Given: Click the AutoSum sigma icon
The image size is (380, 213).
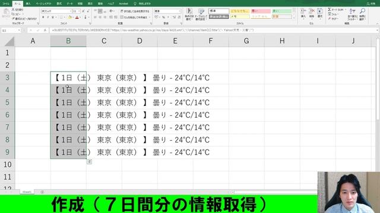Looking at the screenshot, I should (x=330, y=9).
